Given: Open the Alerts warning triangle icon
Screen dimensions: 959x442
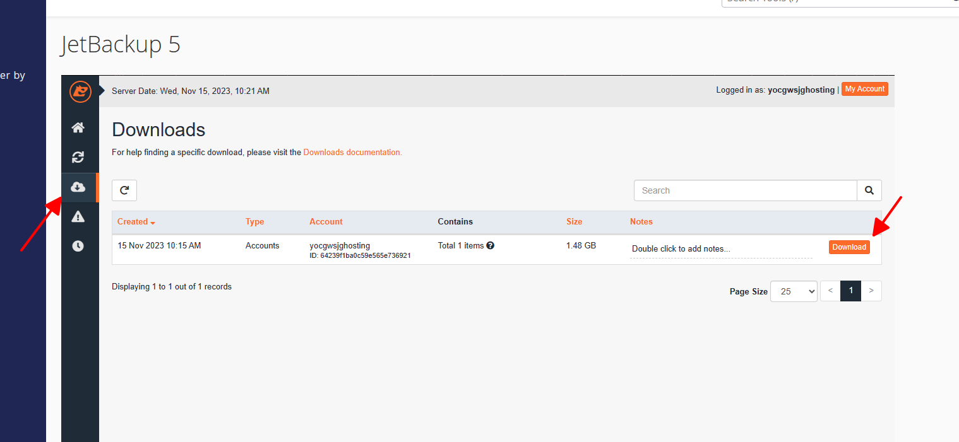Looking at the screenshot, I should tap(78, 217).
